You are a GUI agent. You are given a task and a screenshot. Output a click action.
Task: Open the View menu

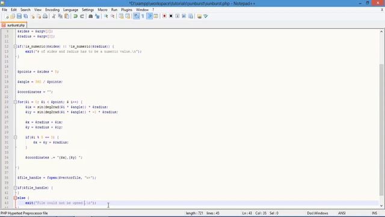point(38,10)
